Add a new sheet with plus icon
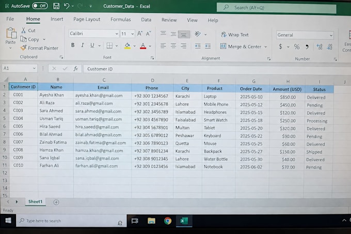Viewport: 351px width, 234px height. point(56,202)
